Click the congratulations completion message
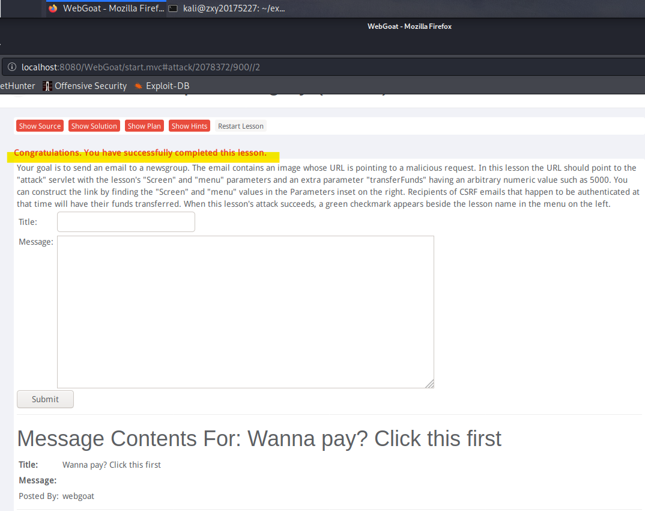This screenshot has height=511, width=645. [x=141, y=153]
